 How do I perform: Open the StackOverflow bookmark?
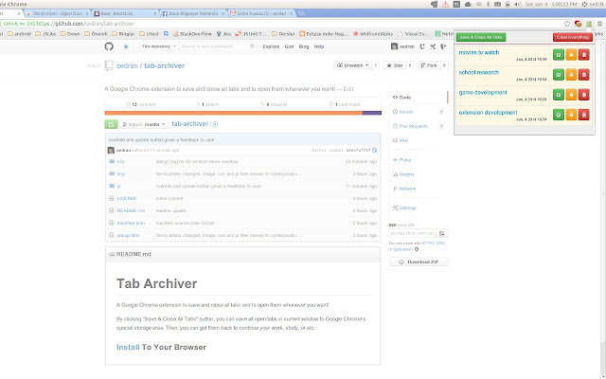click(x=192, y=34)
